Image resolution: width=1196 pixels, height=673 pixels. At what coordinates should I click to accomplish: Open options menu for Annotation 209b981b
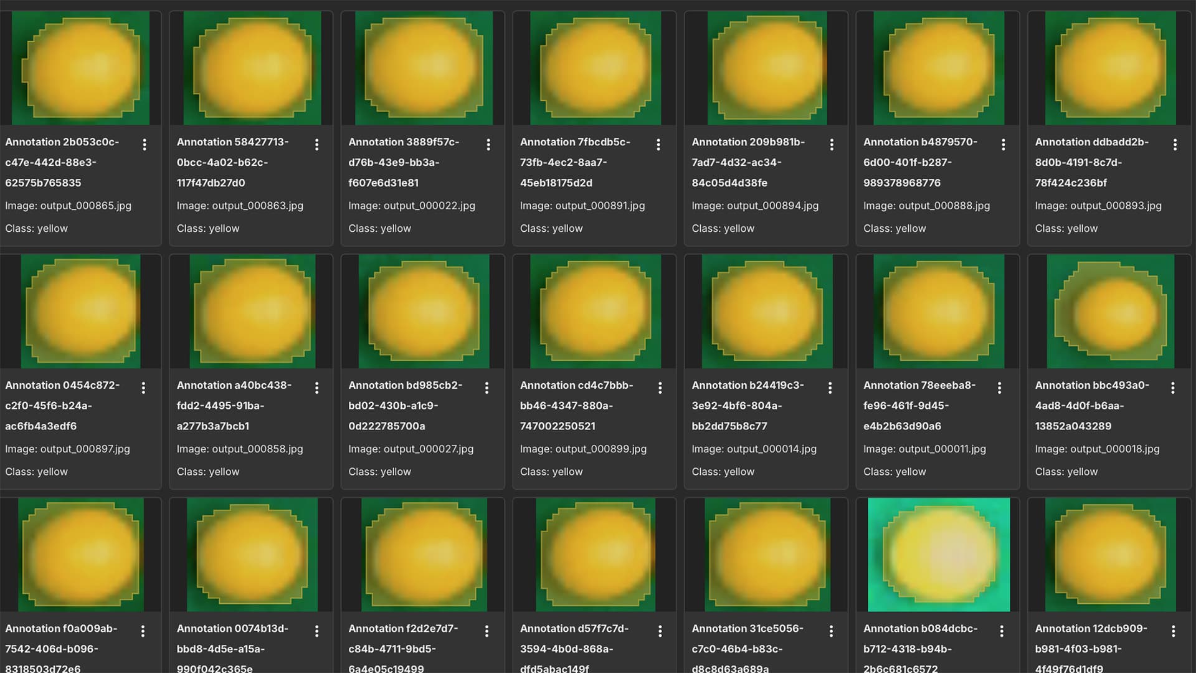tap(832, 145)
